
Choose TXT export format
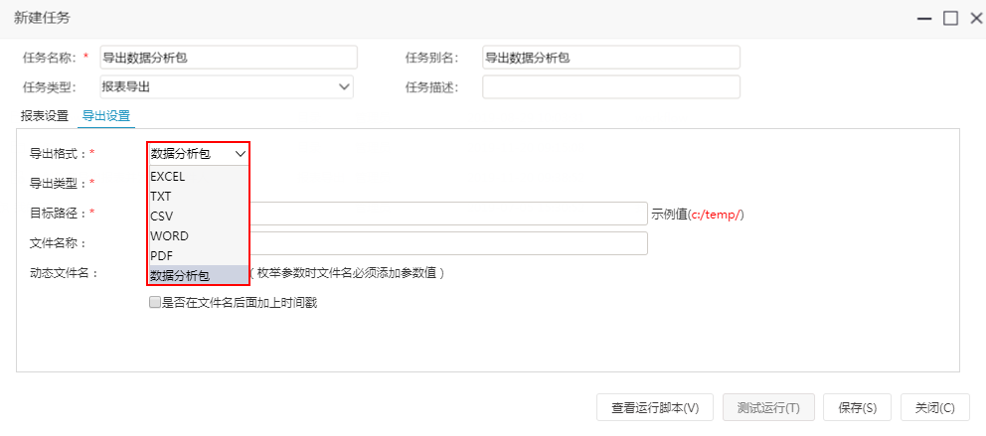coord(199,196)
